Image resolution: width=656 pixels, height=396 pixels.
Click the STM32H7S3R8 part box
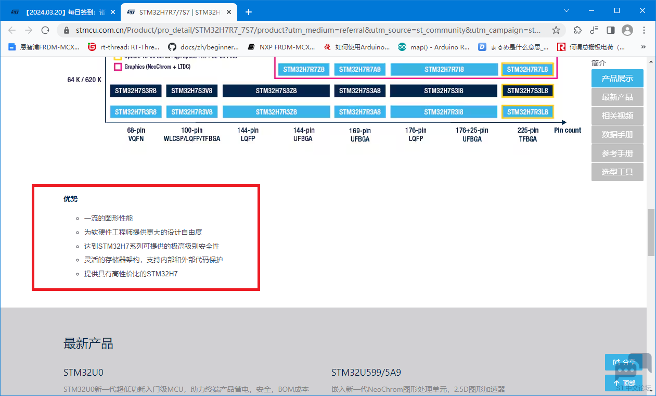click(136, 91)
